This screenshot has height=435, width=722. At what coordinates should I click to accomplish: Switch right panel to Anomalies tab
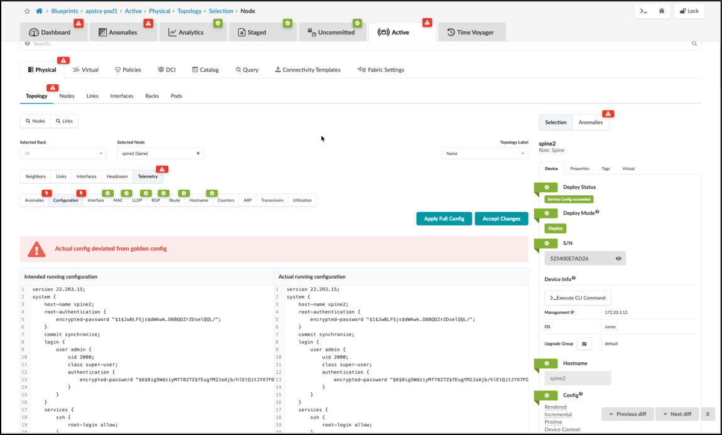tap(590, 122)
